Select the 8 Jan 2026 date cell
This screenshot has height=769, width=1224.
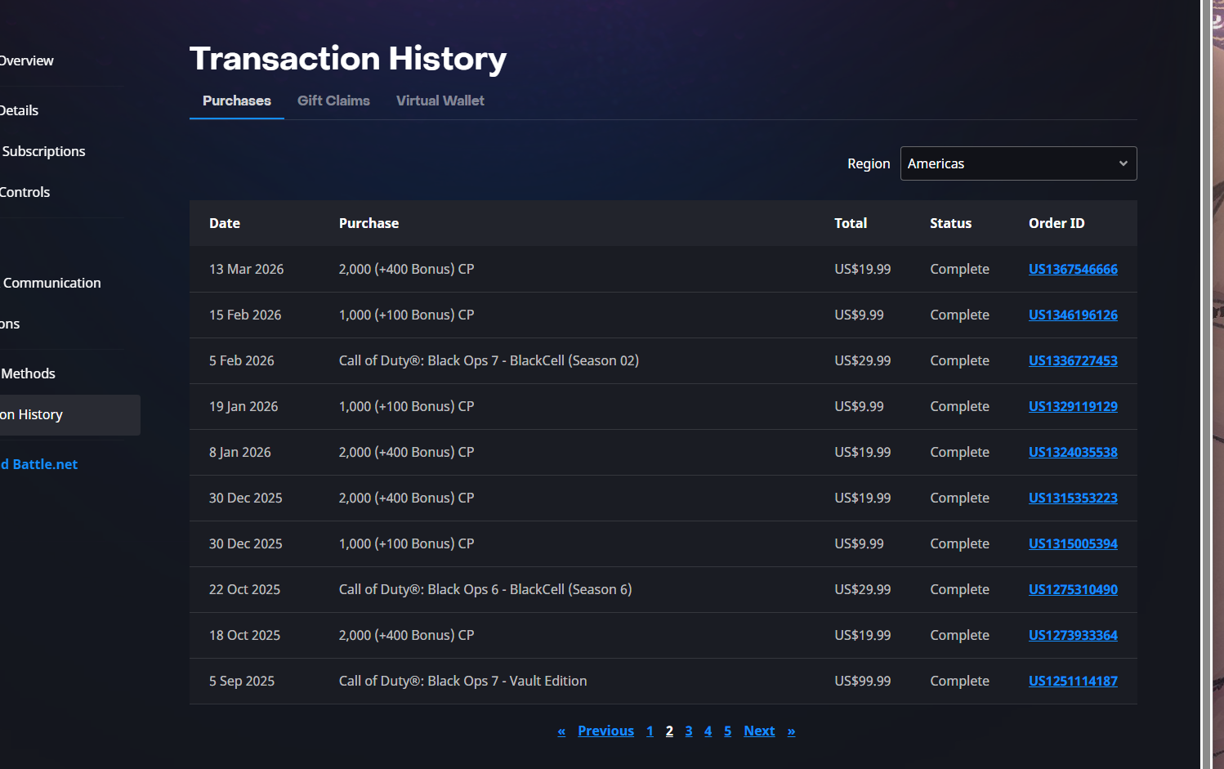[240, 452]
